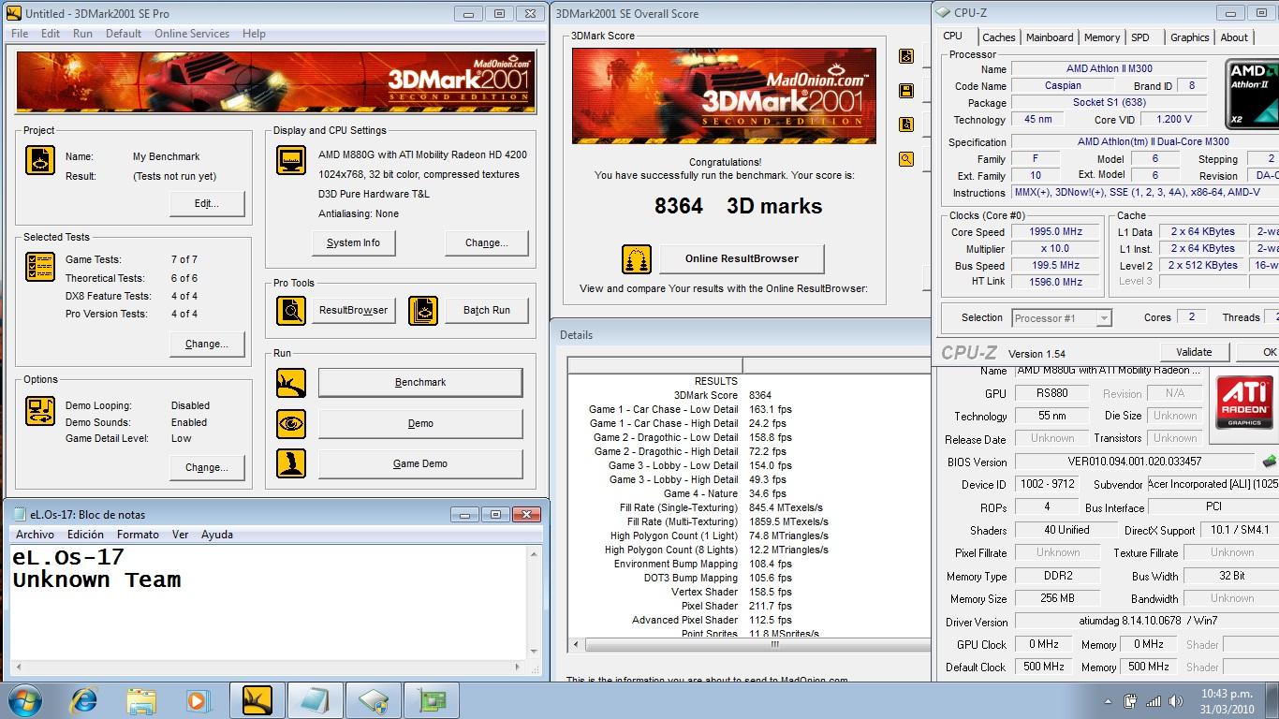Click the Project icon in 3DMark

[40, 160]
